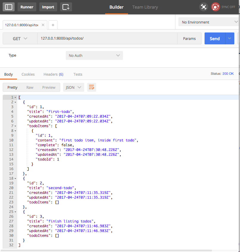
Task: Select the Pretty view
Action: [13, 88]
